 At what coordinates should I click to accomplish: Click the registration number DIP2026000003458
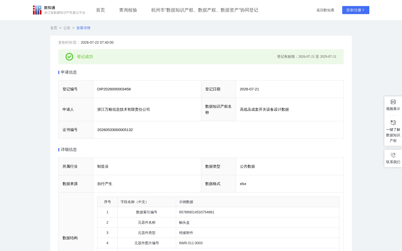click(114, 89)
